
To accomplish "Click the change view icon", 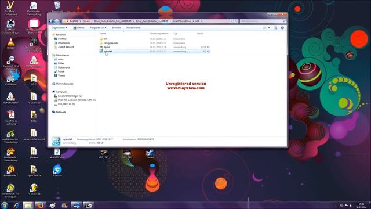I will 265,28.
